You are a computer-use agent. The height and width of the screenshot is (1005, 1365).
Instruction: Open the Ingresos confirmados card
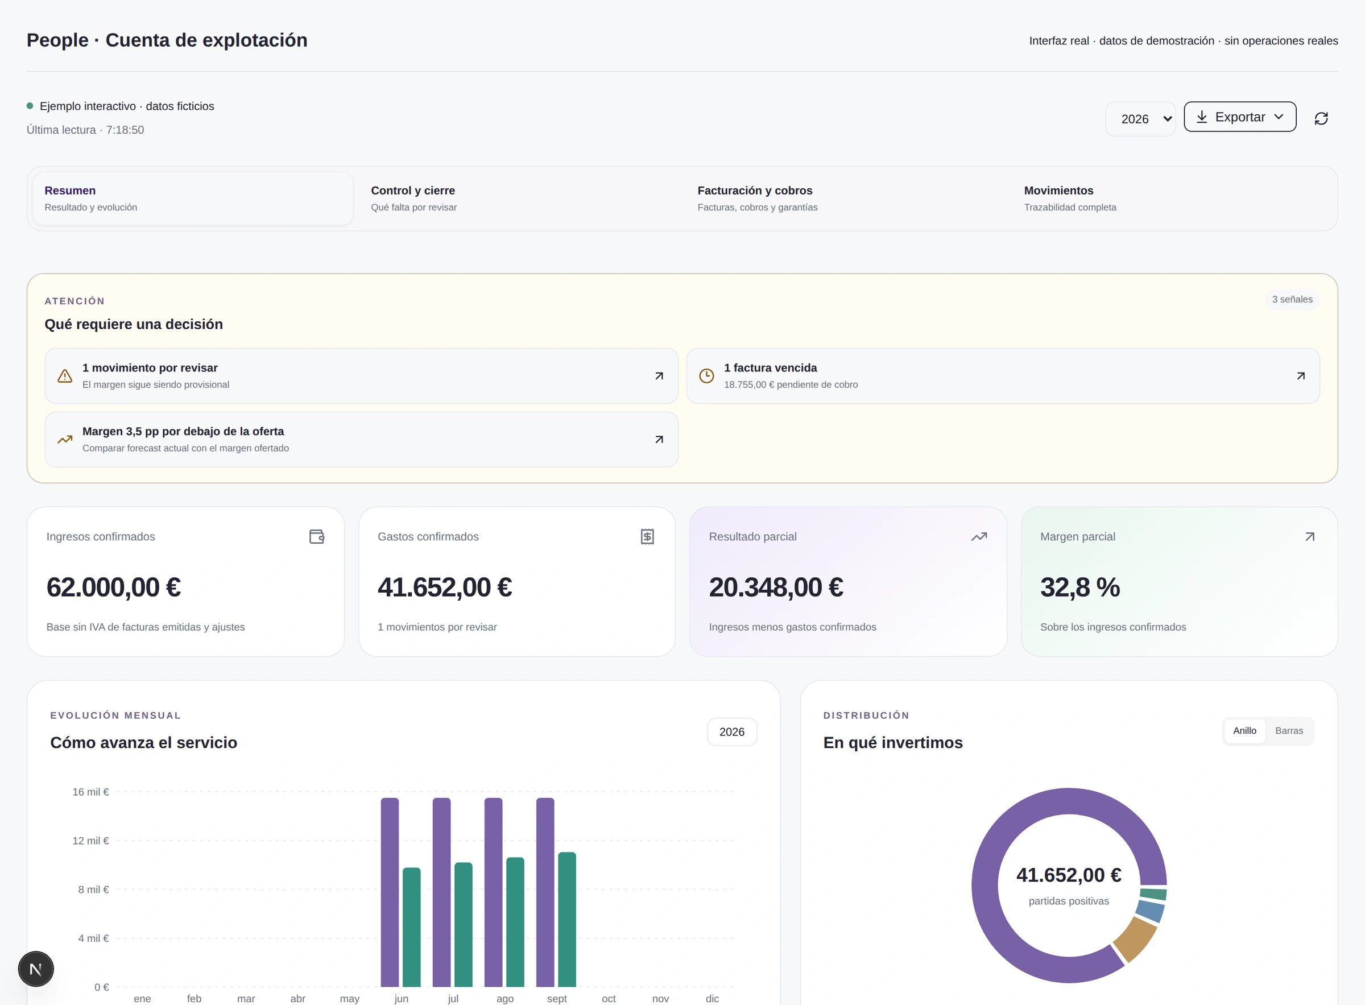(185, 582)
